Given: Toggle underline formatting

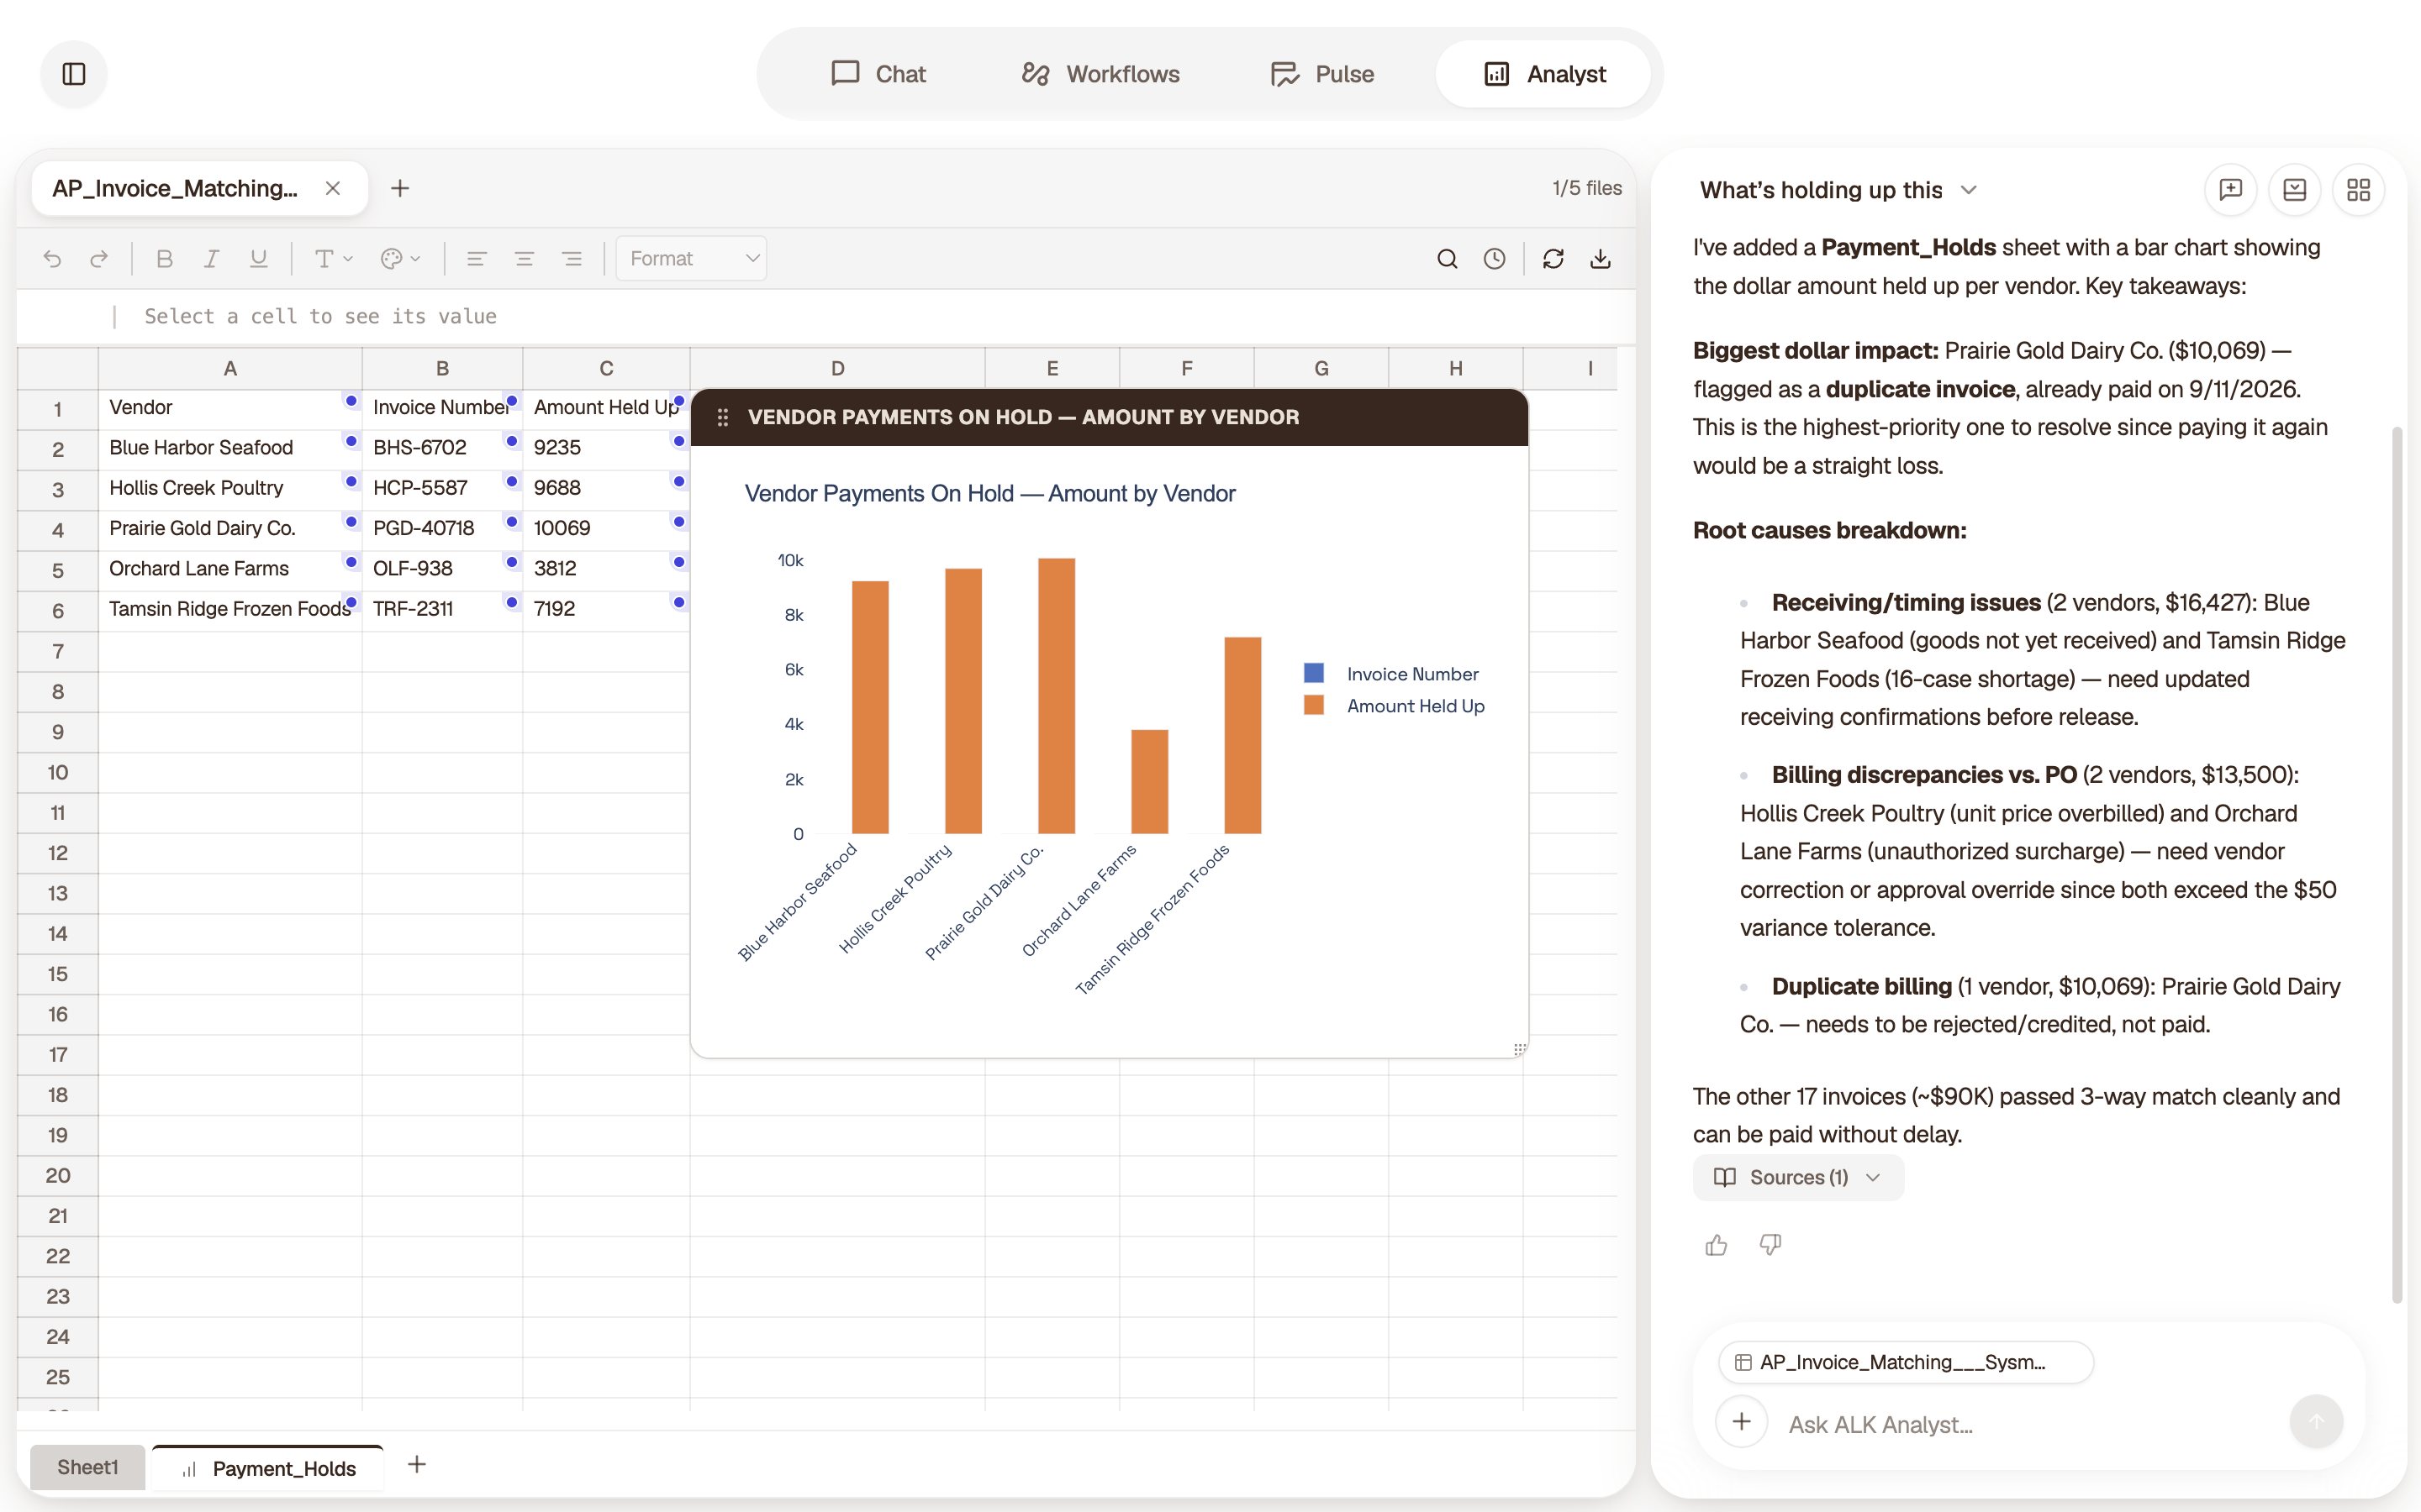Looking at the screenshot, I should [258, 259].
